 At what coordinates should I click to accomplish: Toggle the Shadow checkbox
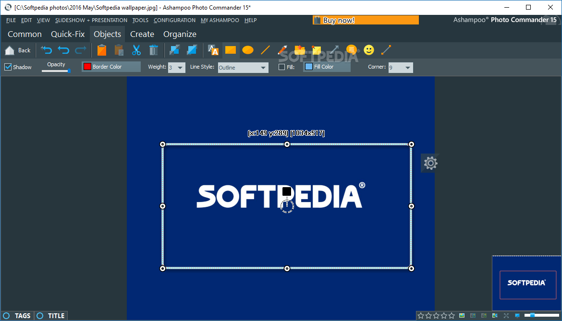(x=8, y=67)
